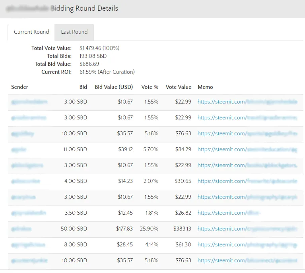Viewport: 305px width, 273px height.
Task: Click the sender name in the 4.00 SBD row
Action: (25, 181)
